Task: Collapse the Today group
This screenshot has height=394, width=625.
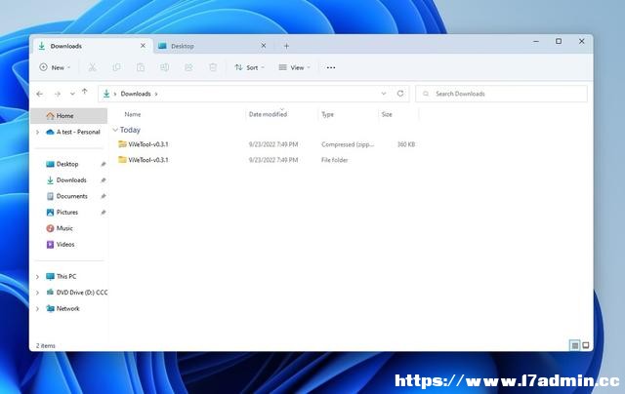Action: point(115,130)
